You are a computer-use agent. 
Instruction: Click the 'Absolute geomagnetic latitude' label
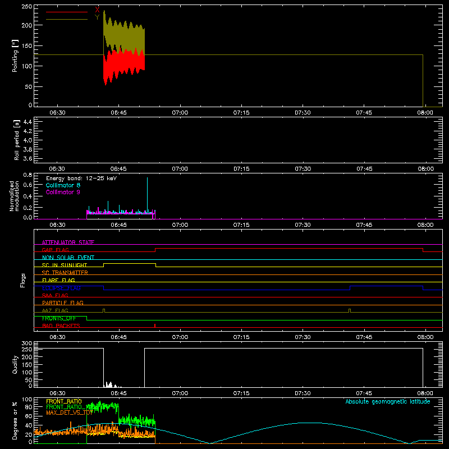[x=388, y=401]
